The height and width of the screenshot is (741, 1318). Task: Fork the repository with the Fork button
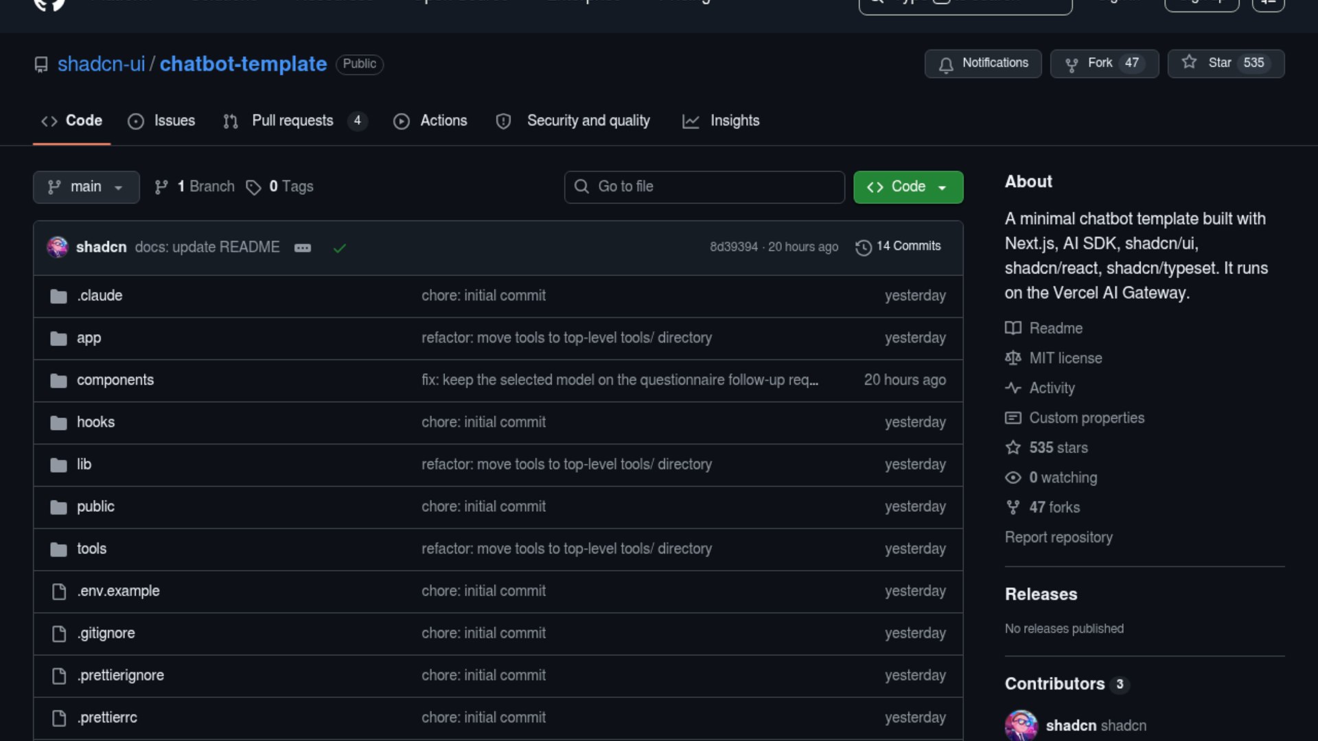click(1105, 64)
